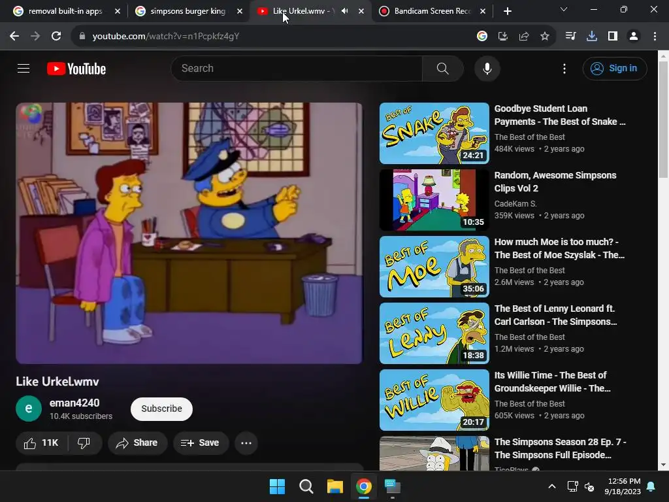
Task: Click the URL address bar text
Action: pyautogui.click(x=165, y=37)
